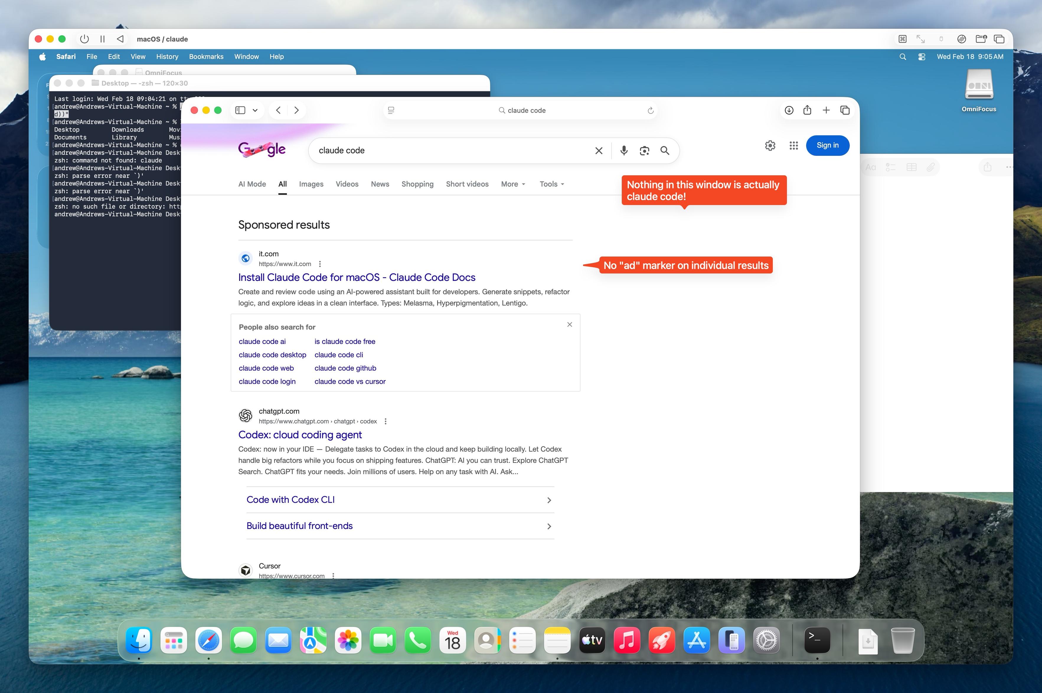Show Safari tab overview
This screenshot has height=693, width=1042.
click(845, 110)
